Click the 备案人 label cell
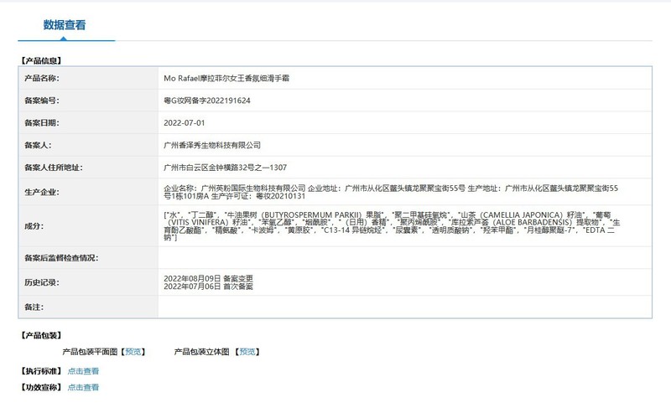This screenshot has width=671, height=408. 88,145
